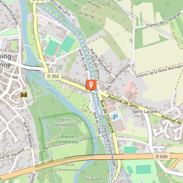183x183 pixels.
Task: Click the Rue de Beauregard label
Action: click(101, 61)
